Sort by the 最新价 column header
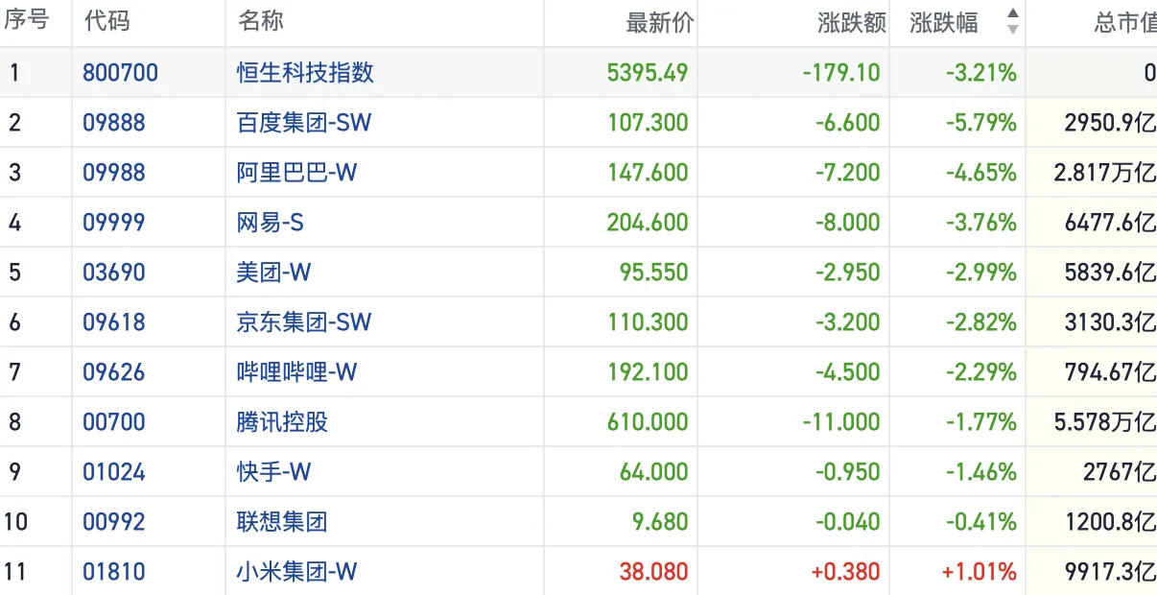1157x595 pixels. (658, 23)
